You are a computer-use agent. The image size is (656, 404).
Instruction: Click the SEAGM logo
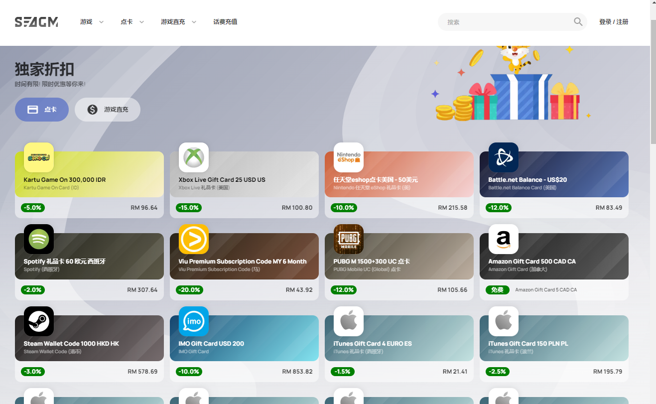point(36,22)
